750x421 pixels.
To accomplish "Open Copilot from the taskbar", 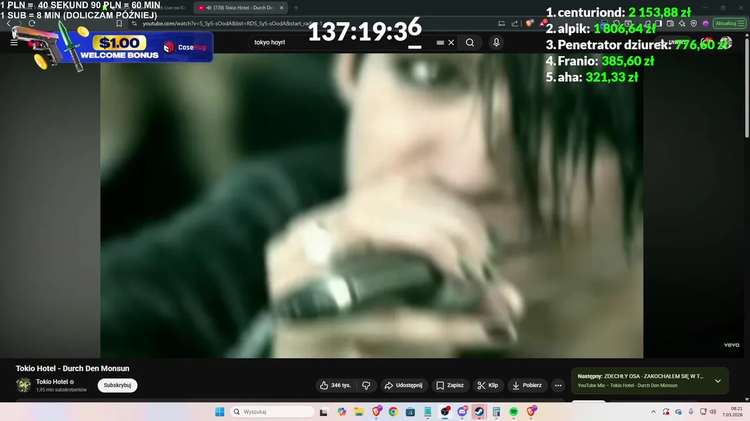I will coord(342,412).
